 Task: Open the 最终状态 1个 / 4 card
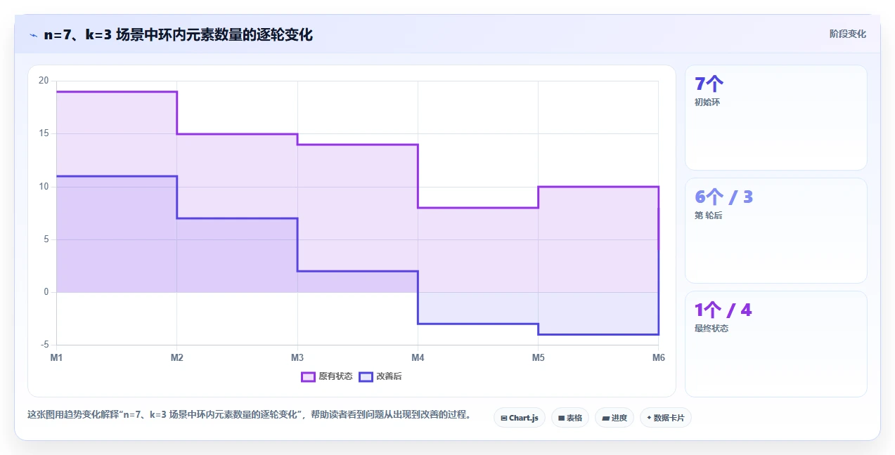(x=776, y=344)
